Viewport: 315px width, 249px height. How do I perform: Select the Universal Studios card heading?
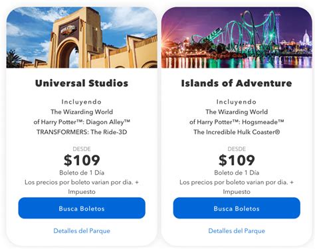(x=82, y=83)
